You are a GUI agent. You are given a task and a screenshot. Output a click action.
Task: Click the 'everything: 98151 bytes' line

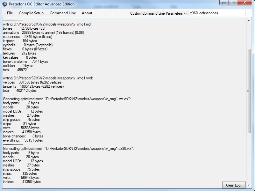23,140
